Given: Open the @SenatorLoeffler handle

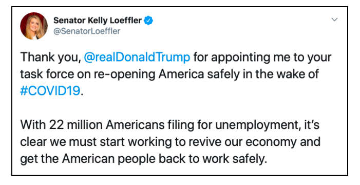Looking at the screenshot, I should pyautogui.click(x=87, y=31).
